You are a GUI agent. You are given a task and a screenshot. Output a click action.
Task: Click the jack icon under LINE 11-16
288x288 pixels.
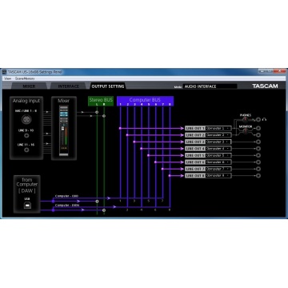(26, 150)
